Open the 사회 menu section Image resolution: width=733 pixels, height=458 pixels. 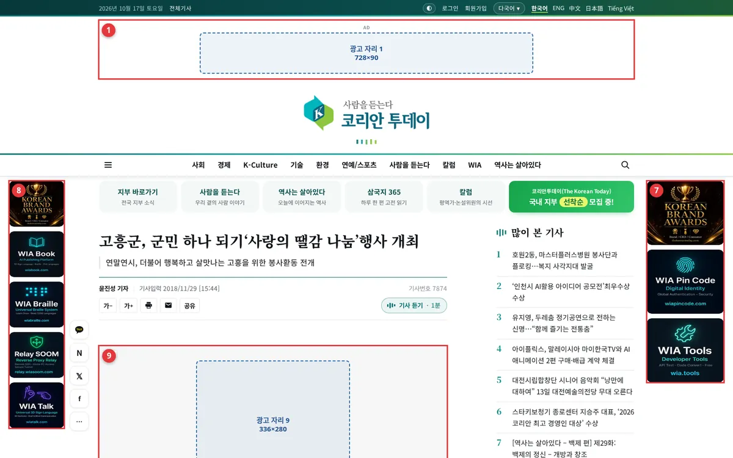[x=199, y=165]
